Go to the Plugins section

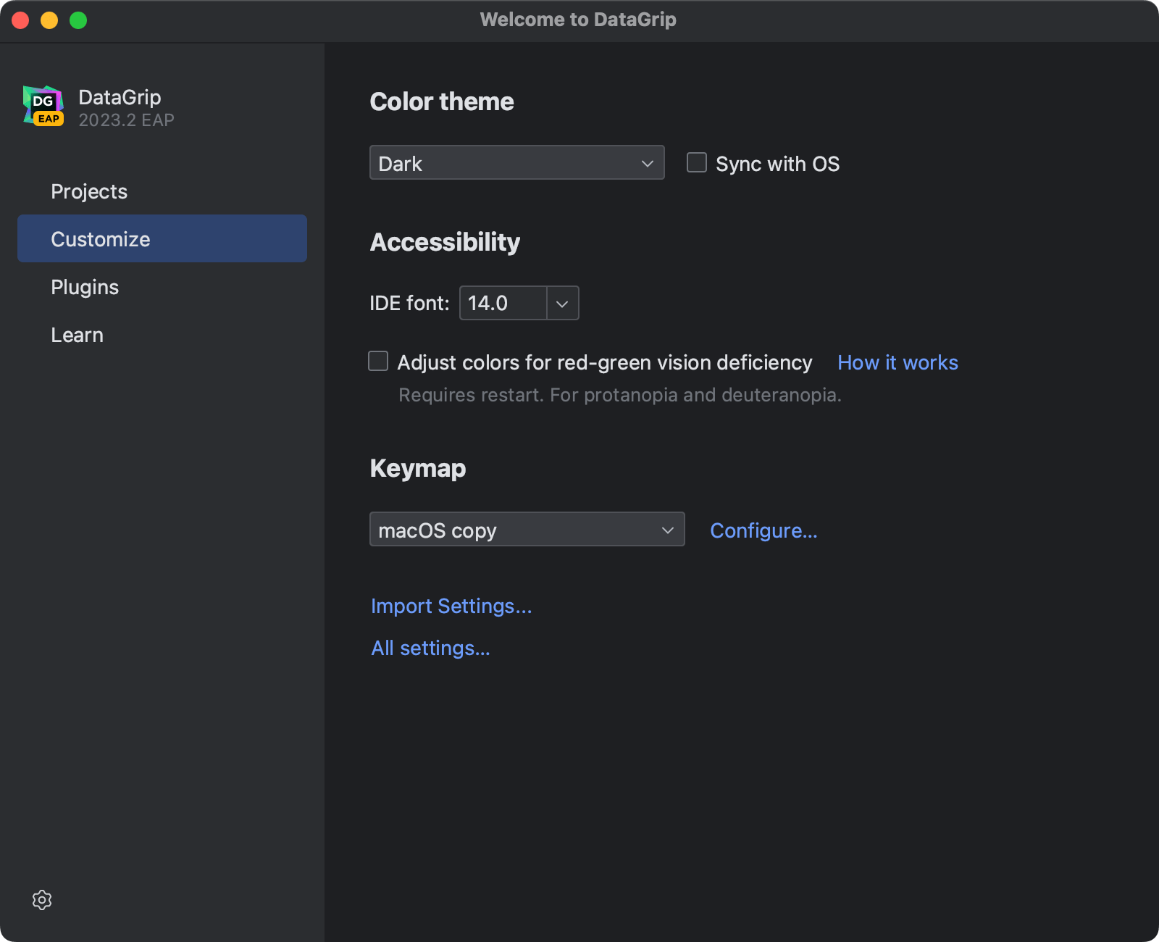(x=85, y=287)
